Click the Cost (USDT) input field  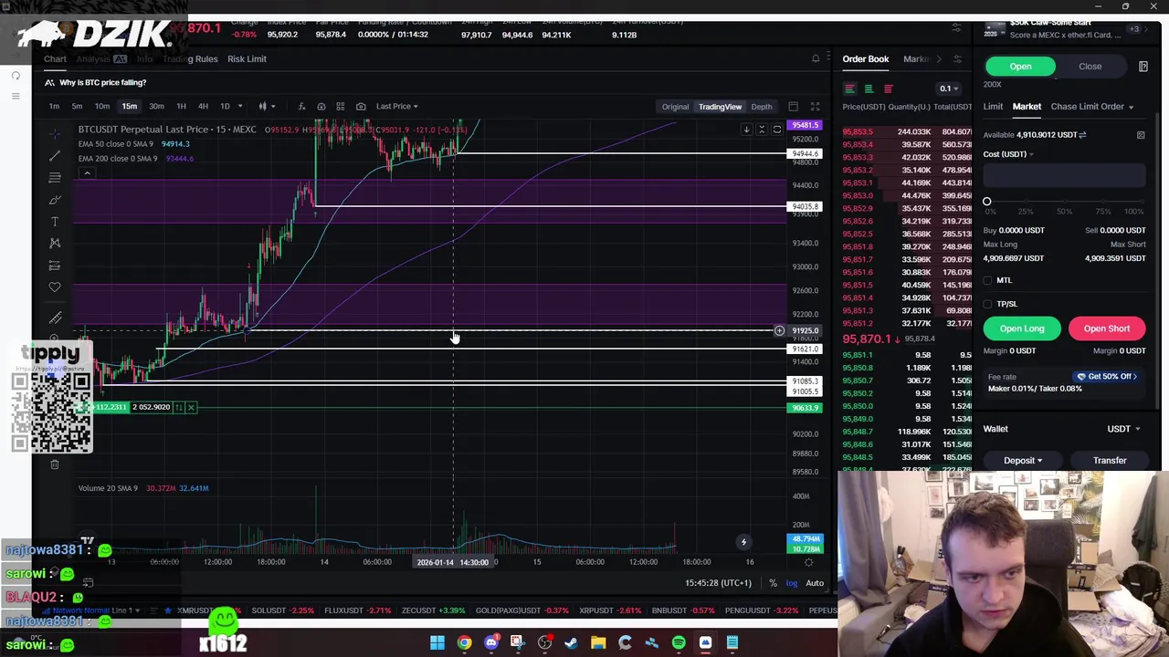click(1064, 176)
